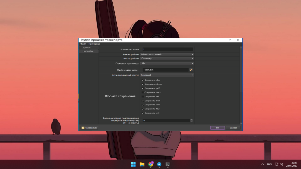Click the network status tray icon
This screenshot has height=169, width=301.
tap(276, 164)
